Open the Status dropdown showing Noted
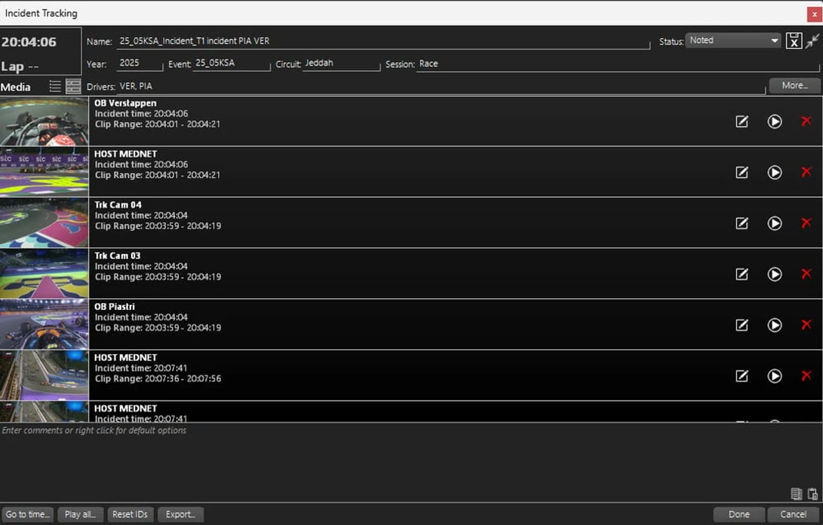Image resolution: width=823 pixels, height=525 pixels. [x=733, y=41]
